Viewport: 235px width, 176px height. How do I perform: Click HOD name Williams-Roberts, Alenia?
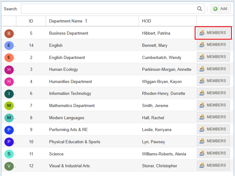pyautogui.click(x=164, y=154)
